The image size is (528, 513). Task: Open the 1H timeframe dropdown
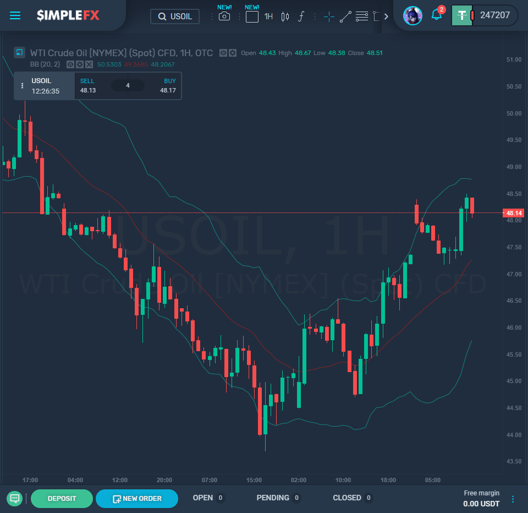(x=268, y=16)
